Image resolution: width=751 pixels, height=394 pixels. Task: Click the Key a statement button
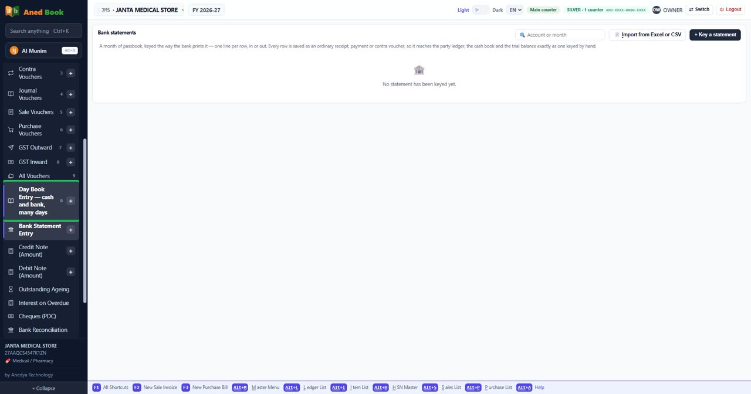point(715,35)
